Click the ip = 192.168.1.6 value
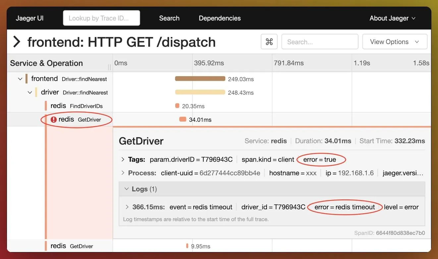 tap(350, 173)
